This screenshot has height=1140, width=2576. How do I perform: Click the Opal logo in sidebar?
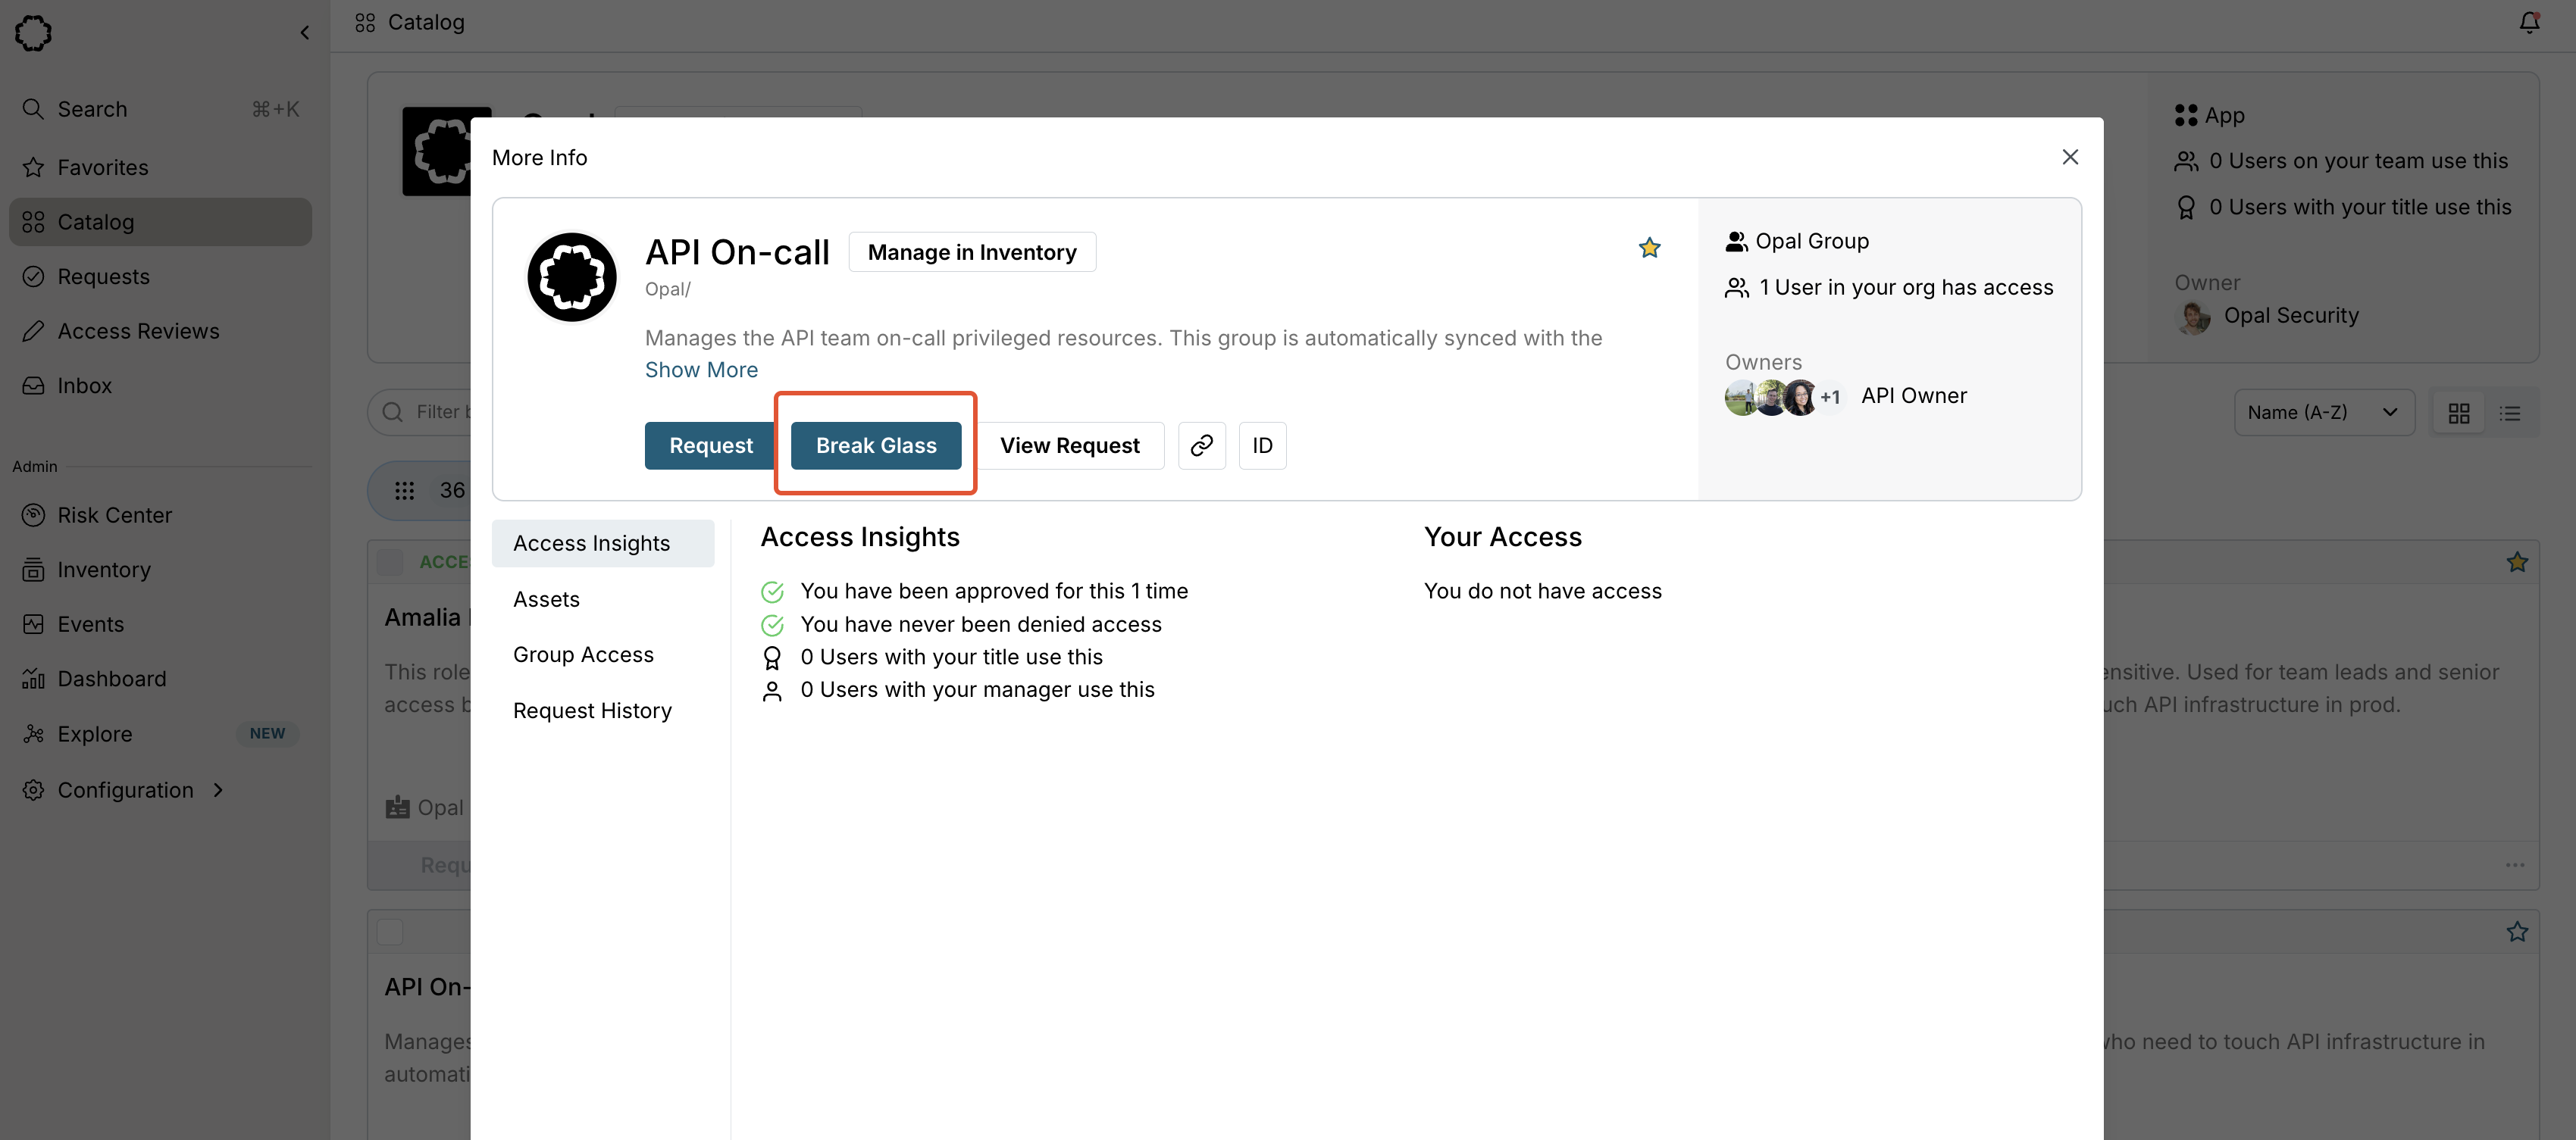33,33
